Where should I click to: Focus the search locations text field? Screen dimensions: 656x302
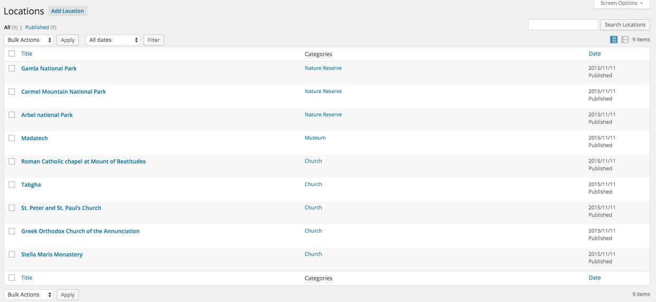(563, 25)
